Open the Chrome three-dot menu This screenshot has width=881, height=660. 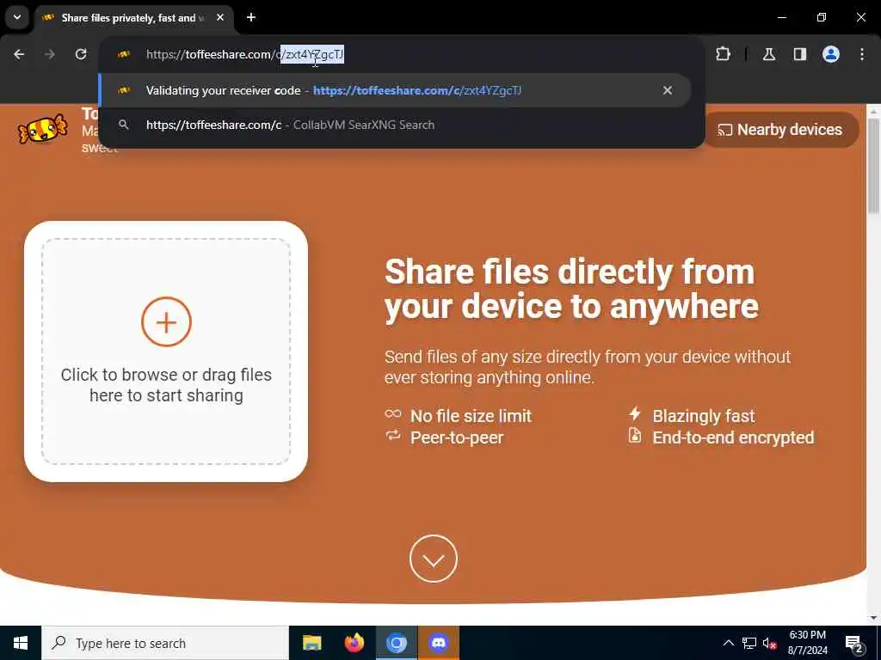(x=862, y=54)
